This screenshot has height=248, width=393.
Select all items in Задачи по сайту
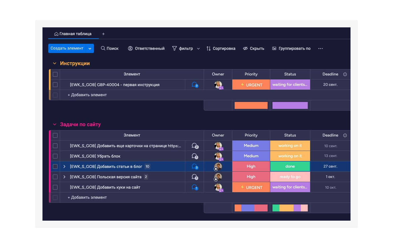click(x=55, y=135)
